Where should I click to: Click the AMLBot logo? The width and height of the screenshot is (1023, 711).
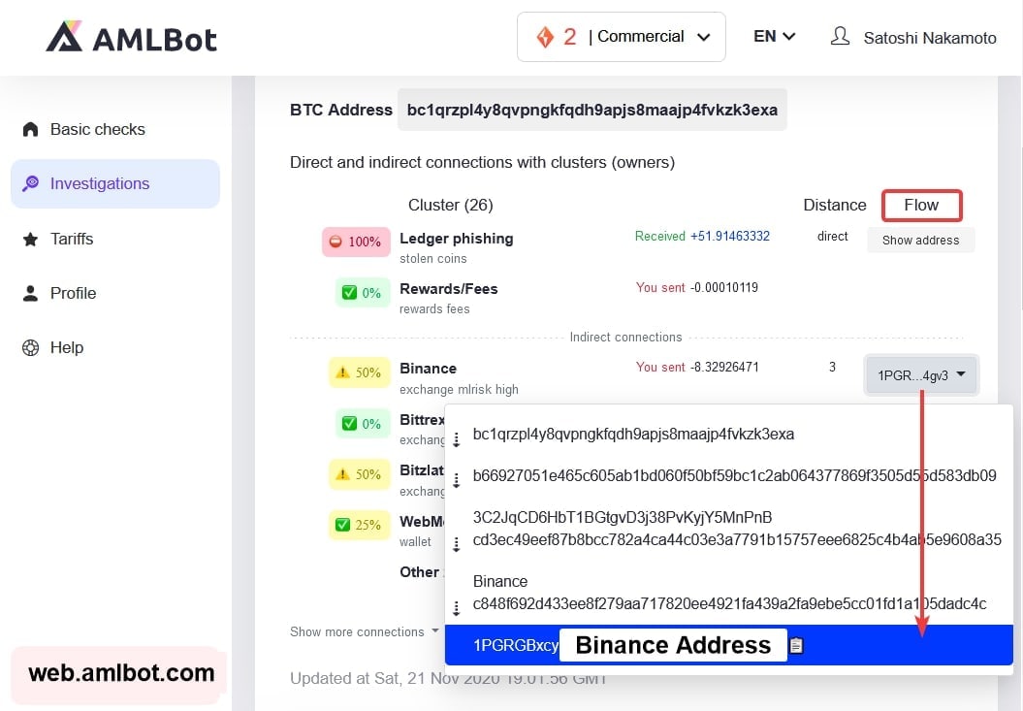coord(131,37)
